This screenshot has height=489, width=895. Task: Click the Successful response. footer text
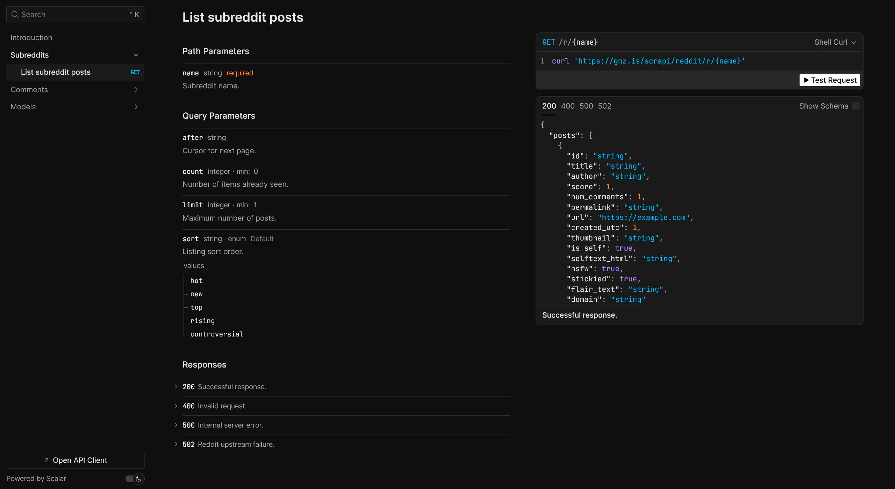coord(580,315)
